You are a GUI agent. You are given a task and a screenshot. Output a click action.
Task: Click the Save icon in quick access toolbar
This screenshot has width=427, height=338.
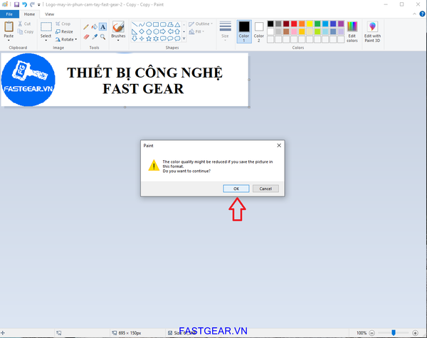tap(16, 5)
